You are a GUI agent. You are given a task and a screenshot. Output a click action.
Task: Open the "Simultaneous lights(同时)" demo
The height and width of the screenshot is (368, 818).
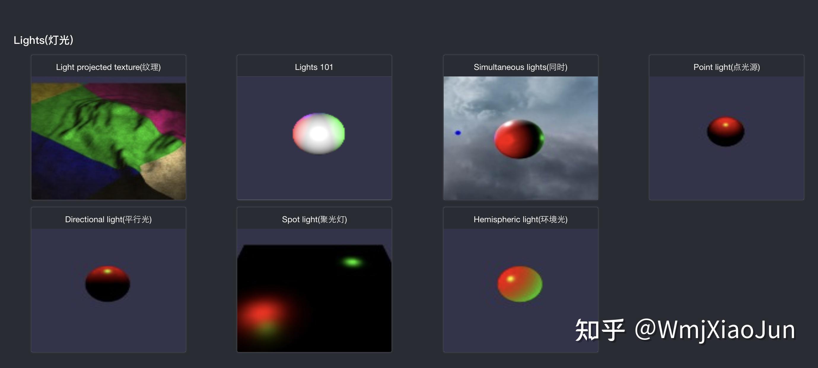[520, 67]
